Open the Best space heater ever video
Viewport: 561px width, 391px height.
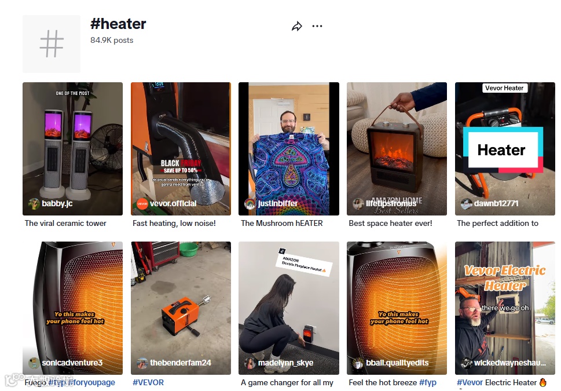tap(397, 149)
